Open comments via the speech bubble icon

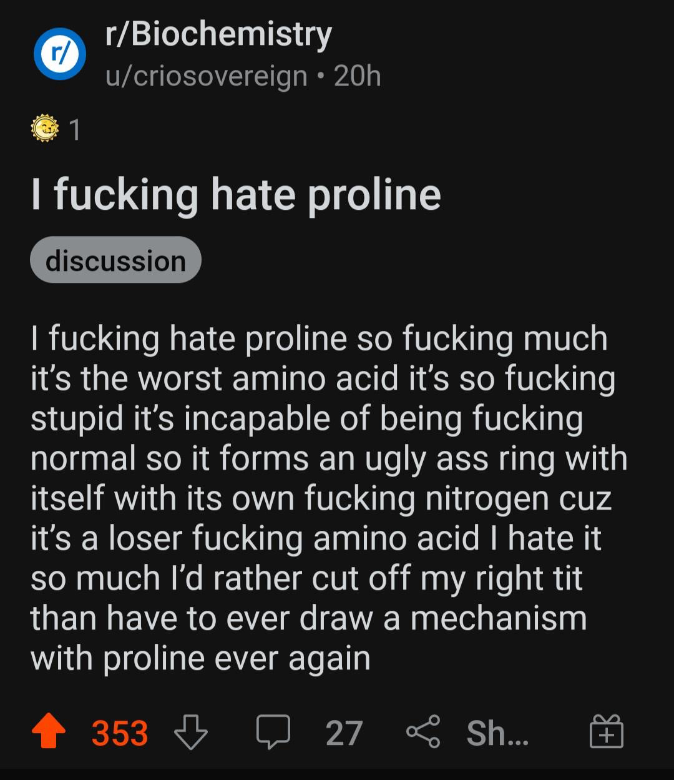pyautogui.click(x=273, y=733)
